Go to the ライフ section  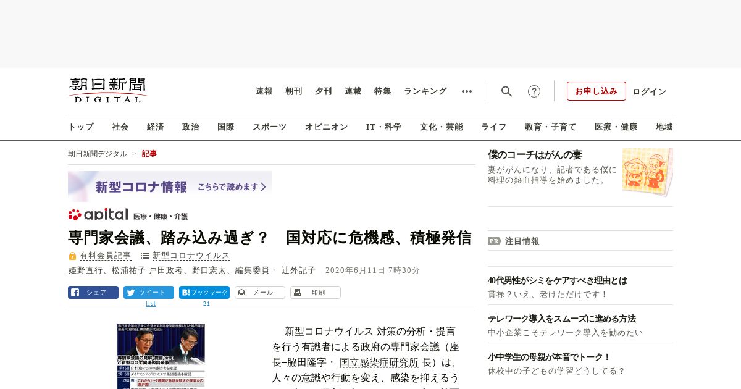coord(494,127)
